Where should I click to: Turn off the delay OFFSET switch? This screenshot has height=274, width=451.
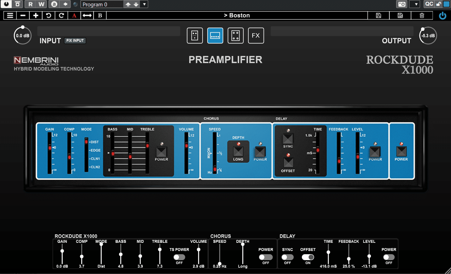click(308, 257)
